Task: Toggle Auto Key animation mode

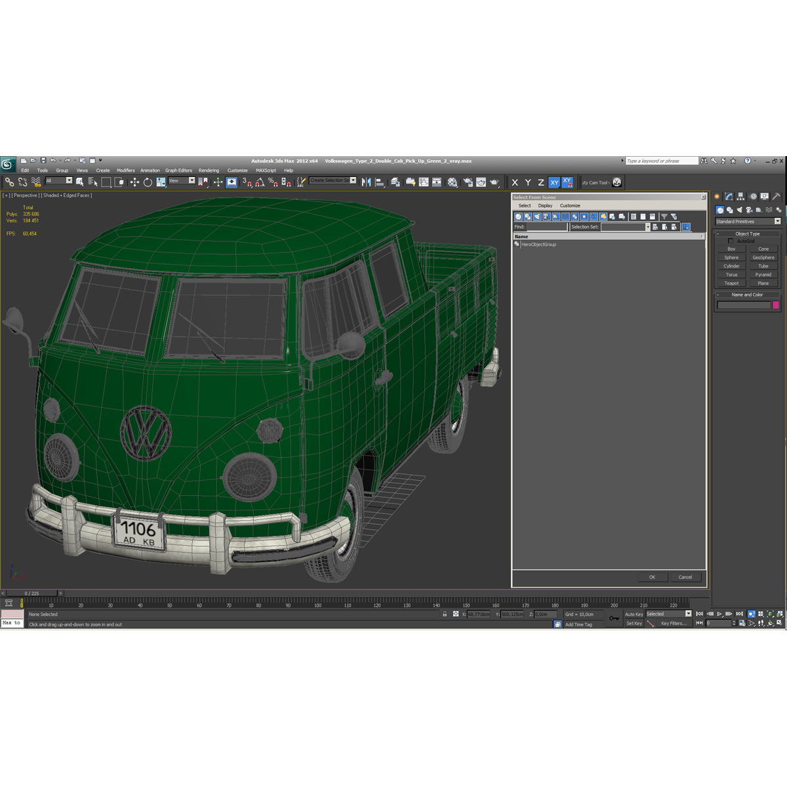Action: click(x=634, y=615)
